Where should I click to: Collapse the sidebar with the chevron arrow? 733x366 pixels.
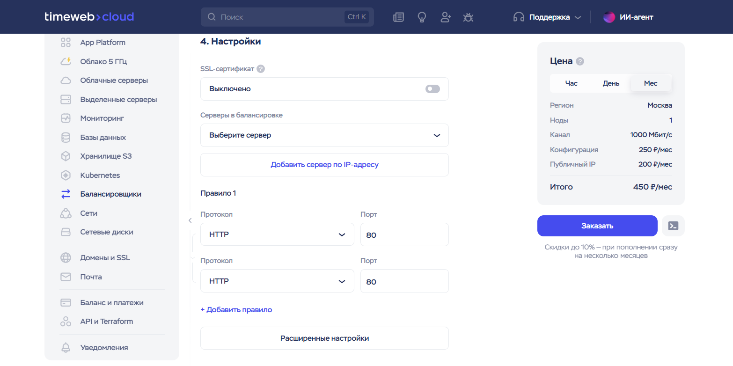pyautogui.click(x=190, y=220)
